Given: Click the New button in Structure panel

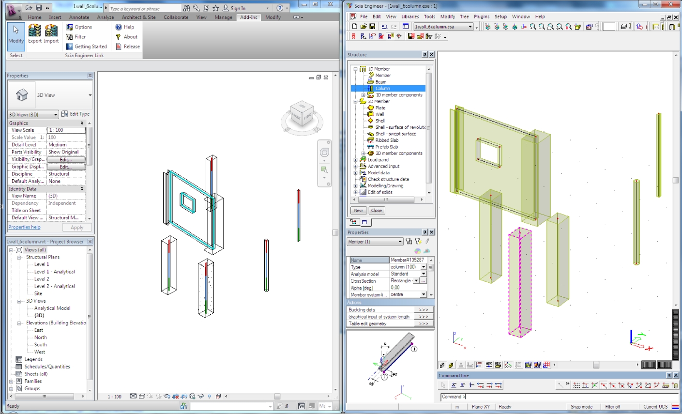Looking at the screenshot, I should coord(358,211).
